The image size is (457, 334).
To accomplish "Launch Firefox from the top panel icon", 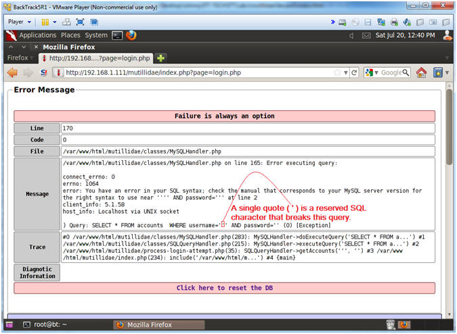I will tap(131, 35).
